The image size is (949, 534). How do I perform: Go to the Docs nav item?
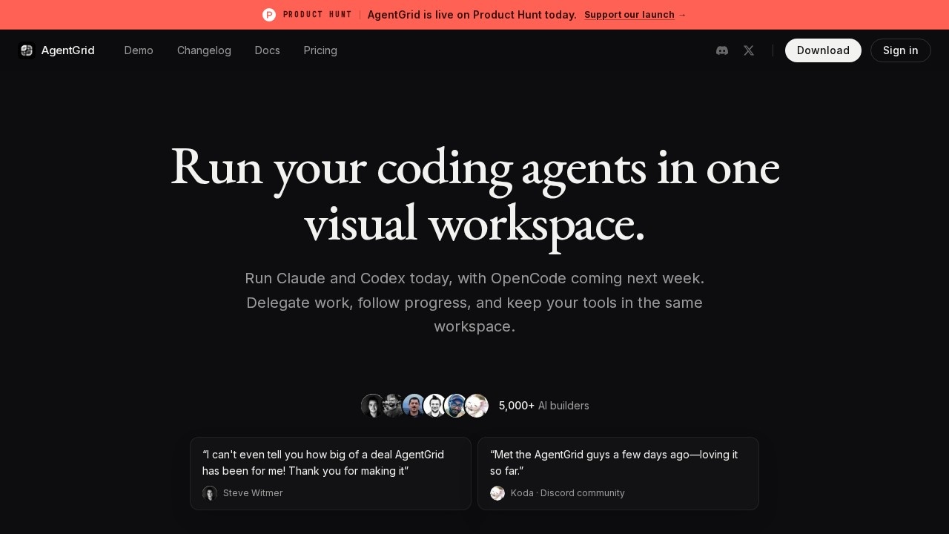pos(267,50)
